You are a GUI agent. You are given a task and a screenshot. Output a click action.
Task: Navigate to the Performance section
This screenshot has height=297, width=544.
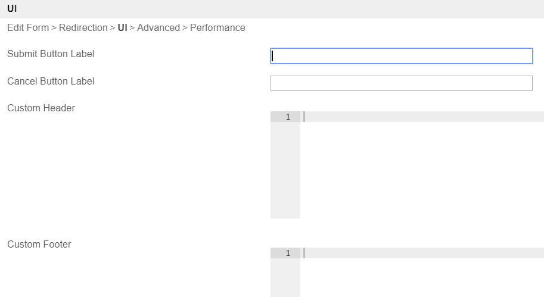pos(217,28)
